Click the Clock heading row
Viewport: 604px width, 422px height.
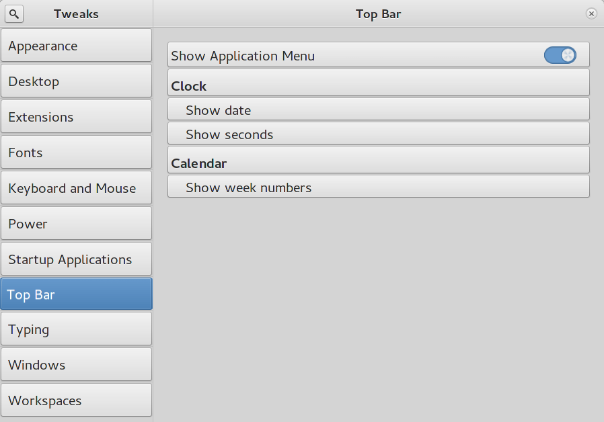pyautogui.click(x=378, y=86)
